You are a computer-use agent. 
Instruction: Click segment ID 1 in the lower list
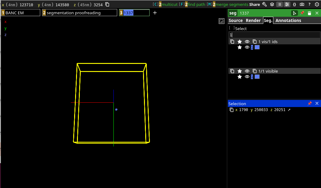252,77
